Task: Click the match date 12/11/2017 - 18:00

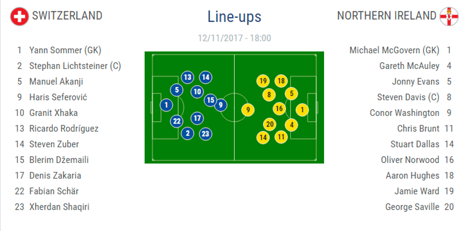Action: pos(234,38)
